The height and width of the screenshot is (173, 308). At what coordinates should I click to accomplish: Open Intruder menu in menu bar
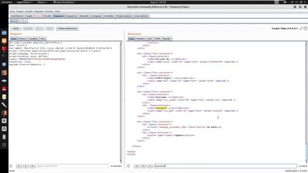click(x=29, y=12)
